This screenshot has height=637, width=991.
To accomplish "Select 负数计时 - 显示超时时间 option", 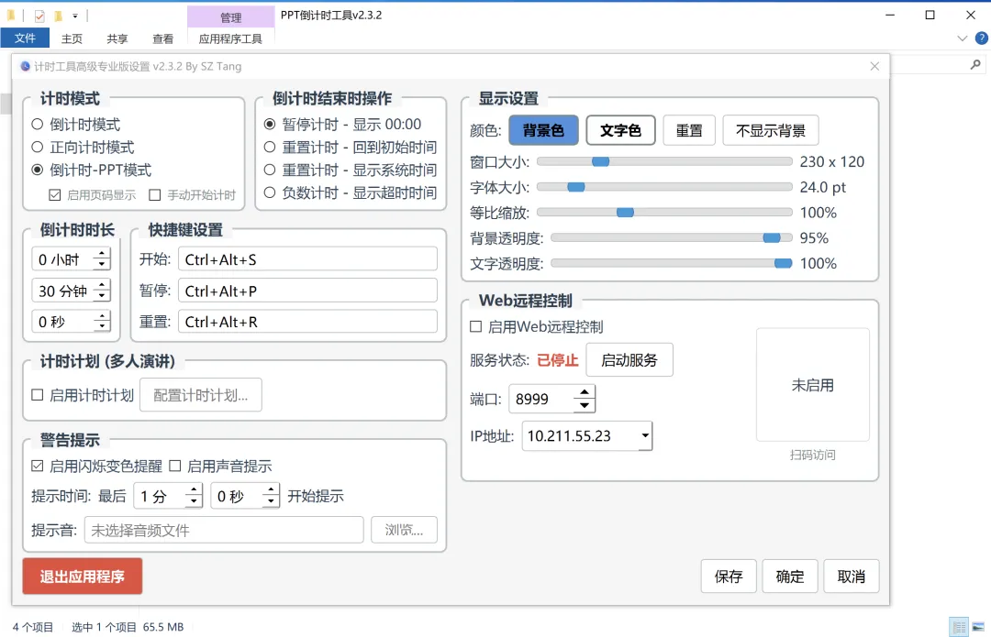I will coord(351,192).
